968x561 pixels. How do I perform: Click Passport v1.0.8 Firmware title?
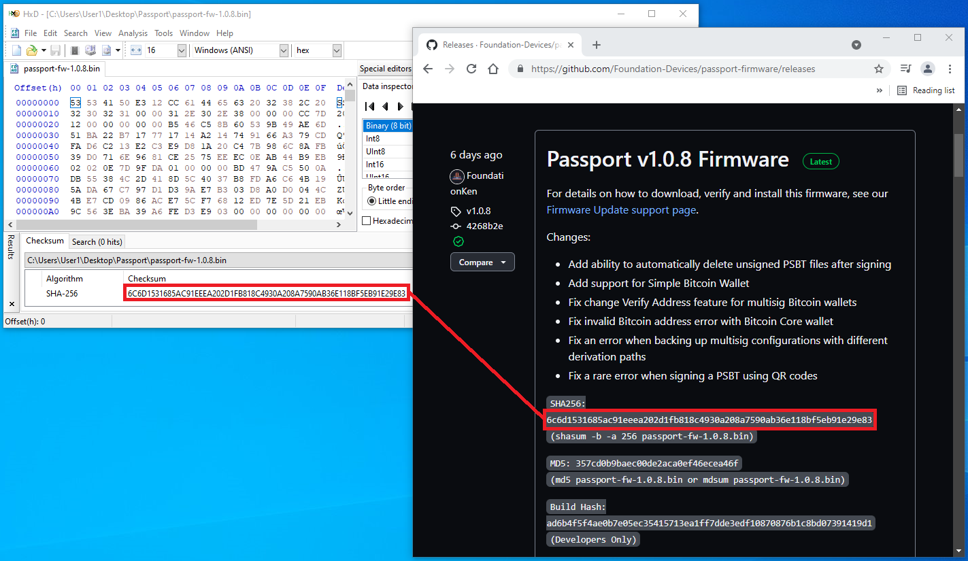click(x=668, y=160)
